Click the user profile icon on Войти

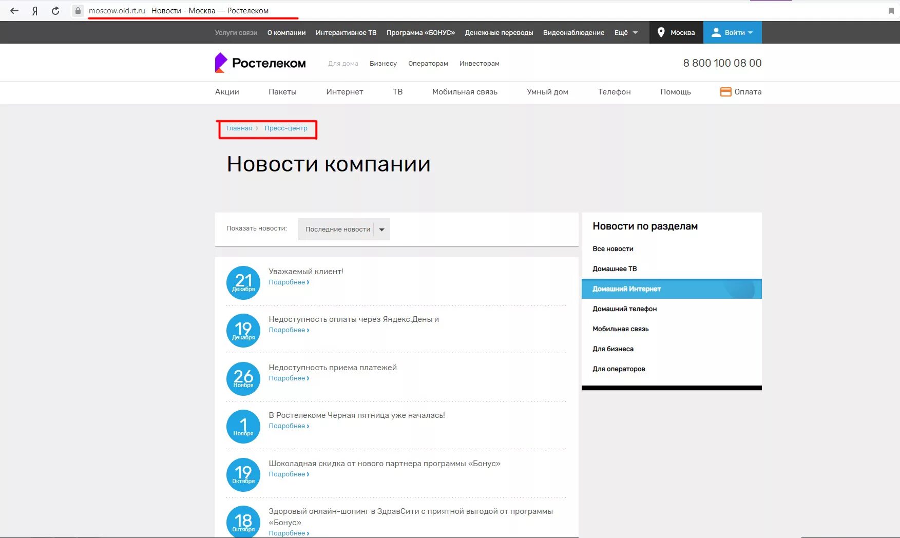(x=716, y=32)
